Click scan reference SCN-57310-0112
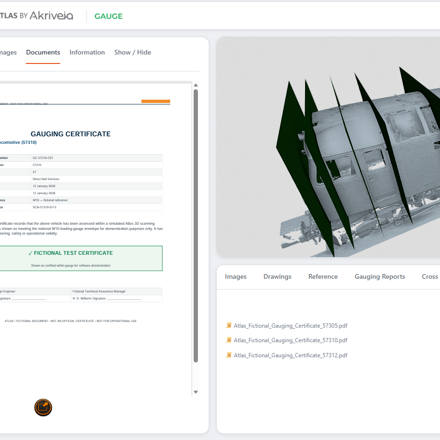 [44, 207]
